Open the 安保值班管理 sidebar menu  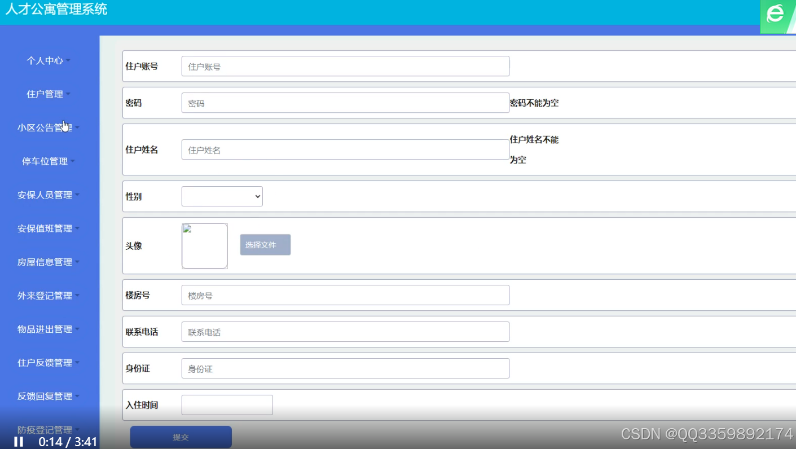tap(49, 228)
